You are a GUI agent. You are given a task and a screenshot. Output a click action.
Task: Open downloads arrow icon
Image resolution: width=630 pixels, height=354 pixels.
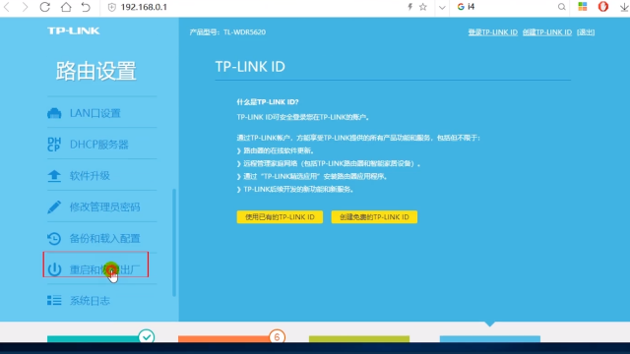coord(624,7)
